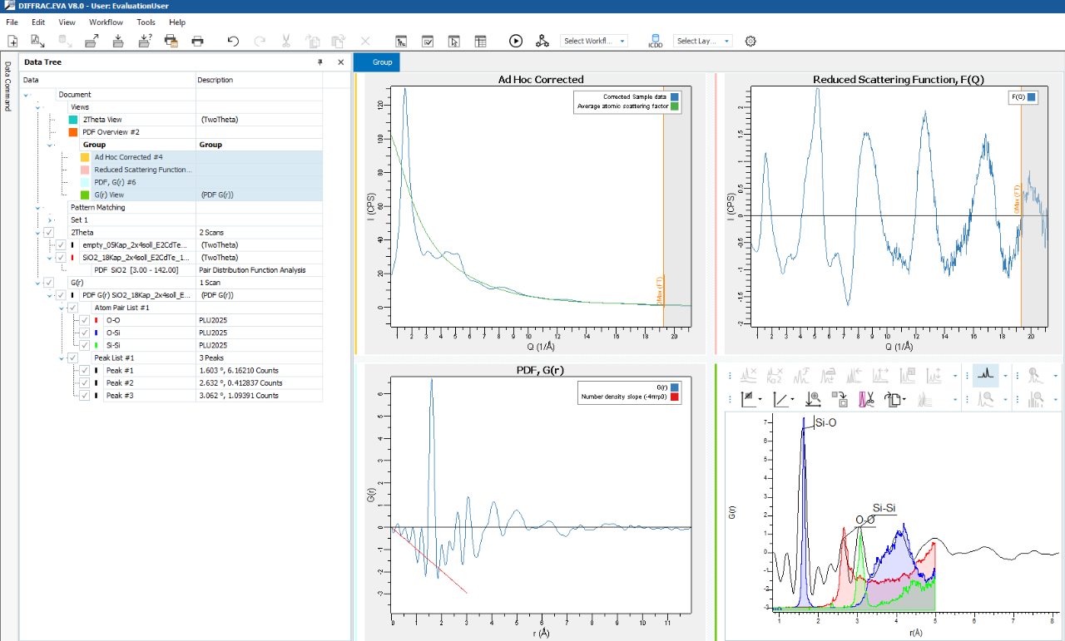Open the ICDD database icon

655,41
